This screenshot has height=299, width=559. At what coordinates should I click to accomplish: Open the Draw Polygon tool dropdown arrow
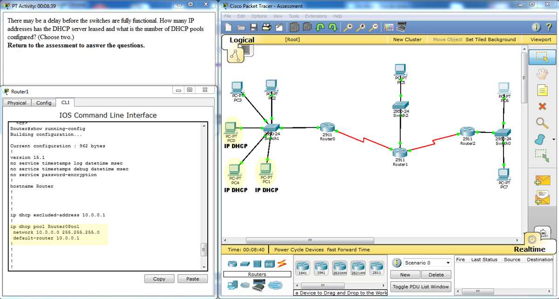point(553,139)
